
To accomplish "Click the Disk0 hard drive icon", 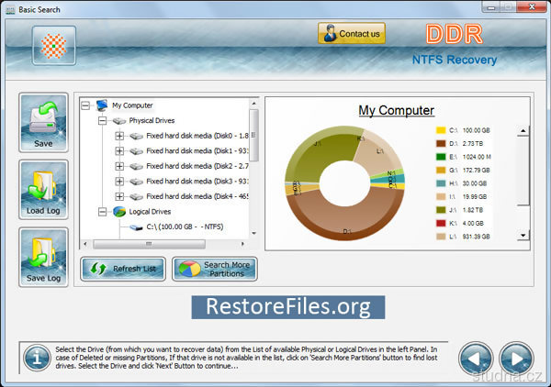I will (x=136, y=136).
